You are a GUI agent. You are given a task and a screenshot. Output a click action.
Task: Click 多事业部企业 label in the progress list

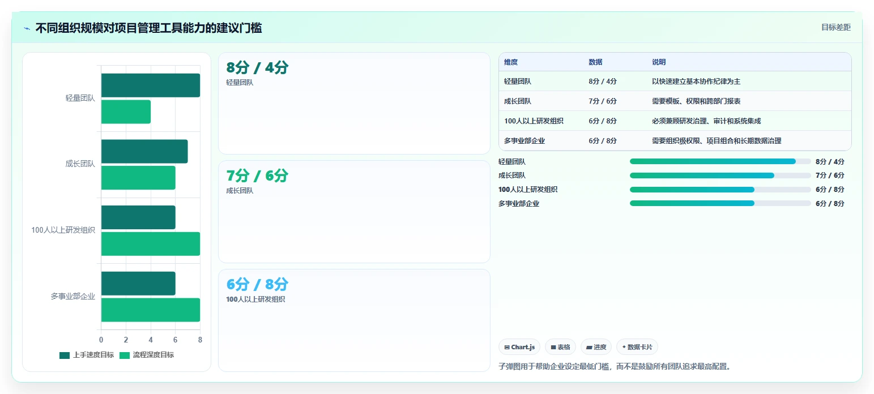click(x=519, y=204)
